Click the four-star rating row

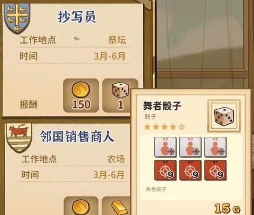coord(164,127)
